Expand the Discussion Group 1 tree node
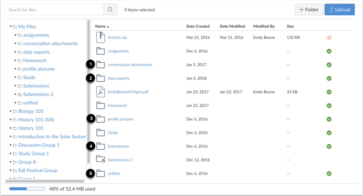This screenshot has width=363, height=196. (x=11, y=145)
